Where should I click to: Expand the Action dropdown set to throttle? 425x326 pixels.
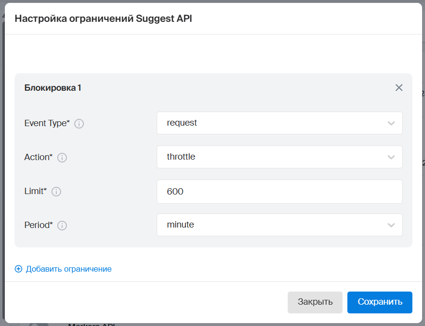[x=279, y=157]
